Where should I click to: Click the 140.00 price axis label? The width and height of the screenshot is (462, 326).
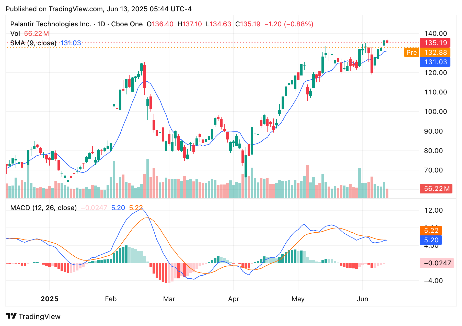(x=435, y=34)
